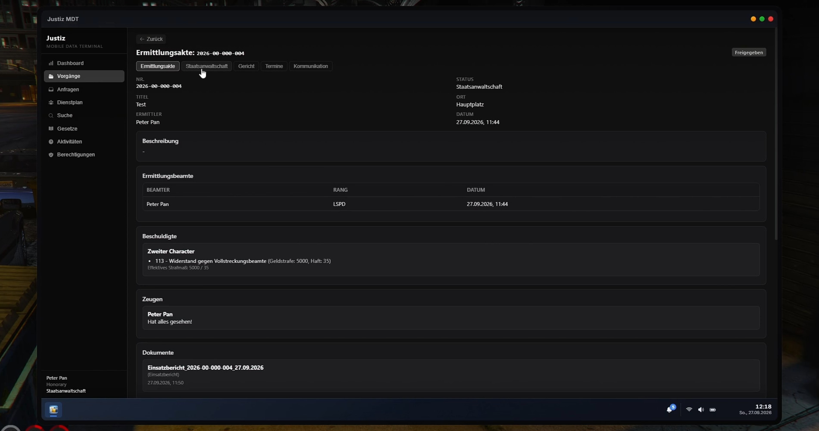Click the Aktivitäten clock icon
This screenshot has height=431, width=819.
[x=51, y=142]
